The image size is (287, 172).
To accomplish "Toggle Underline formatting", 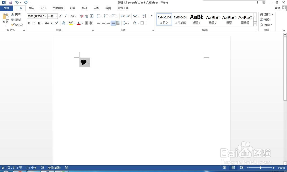I will [39, 23].
